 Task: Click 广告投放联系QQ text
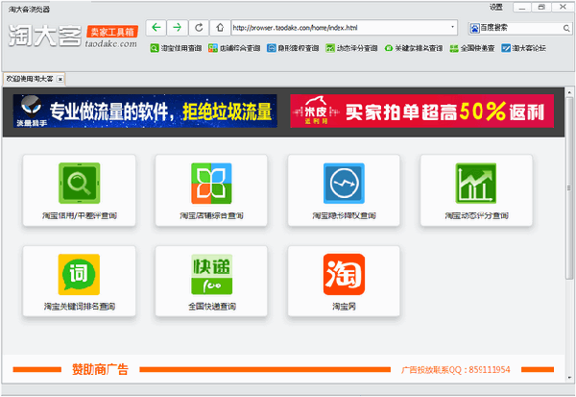tap(456, 370)
